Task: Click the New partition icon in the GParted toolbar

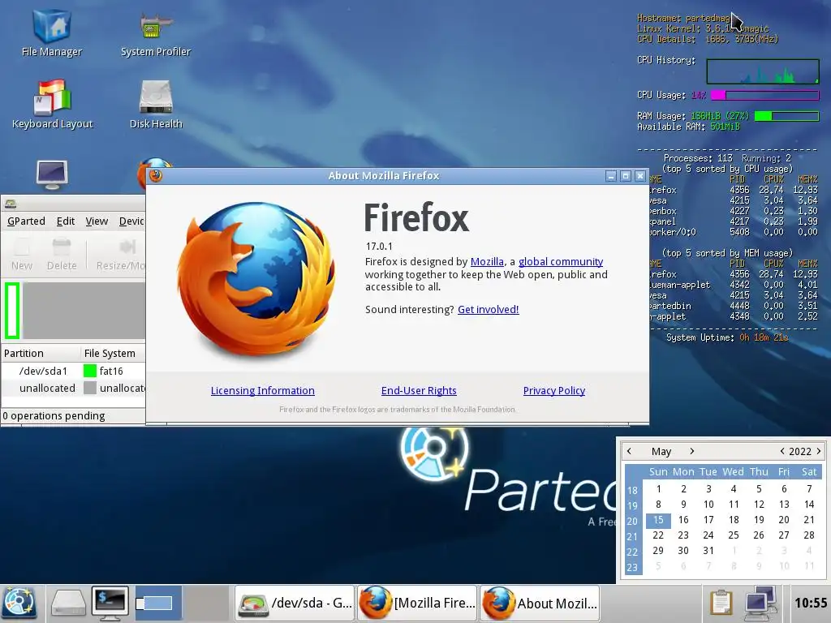Action: [x=22, y=255]
